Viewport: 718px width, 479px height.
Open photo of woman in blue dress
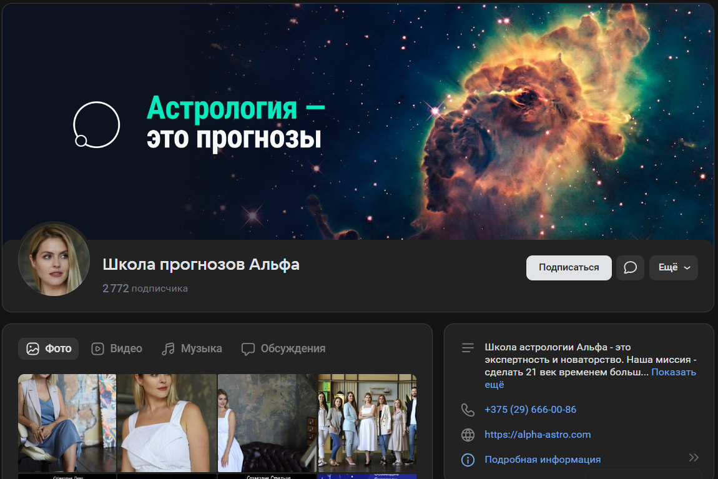pos(67,423)
